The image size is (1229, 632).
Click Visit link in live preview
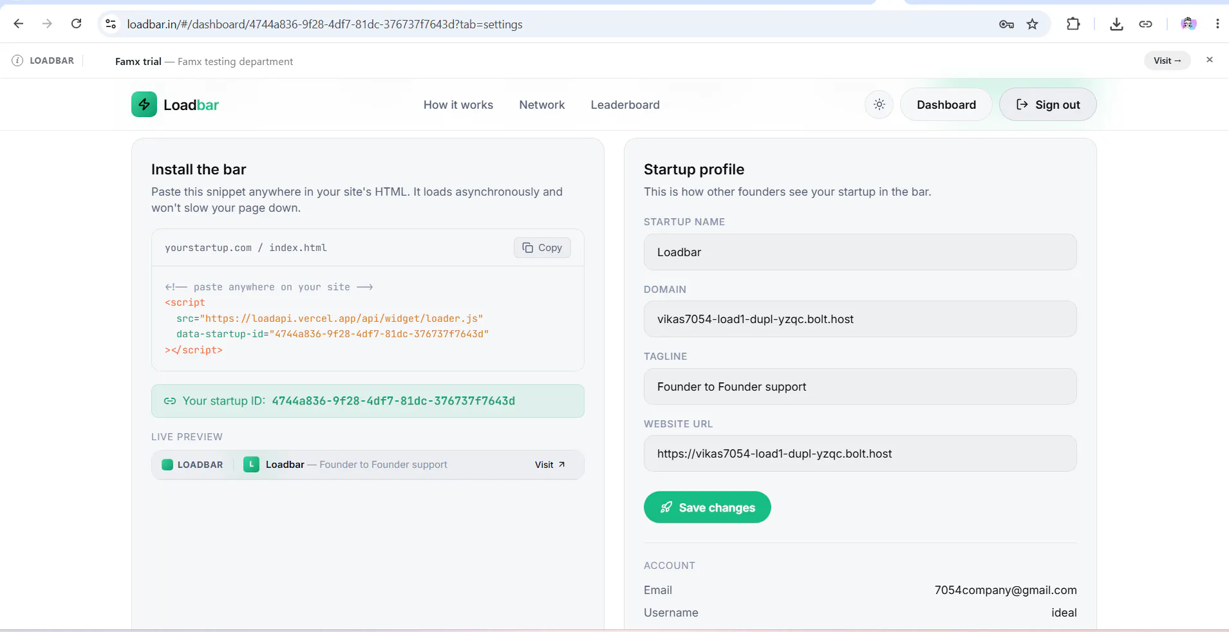[x=550, y=465]
